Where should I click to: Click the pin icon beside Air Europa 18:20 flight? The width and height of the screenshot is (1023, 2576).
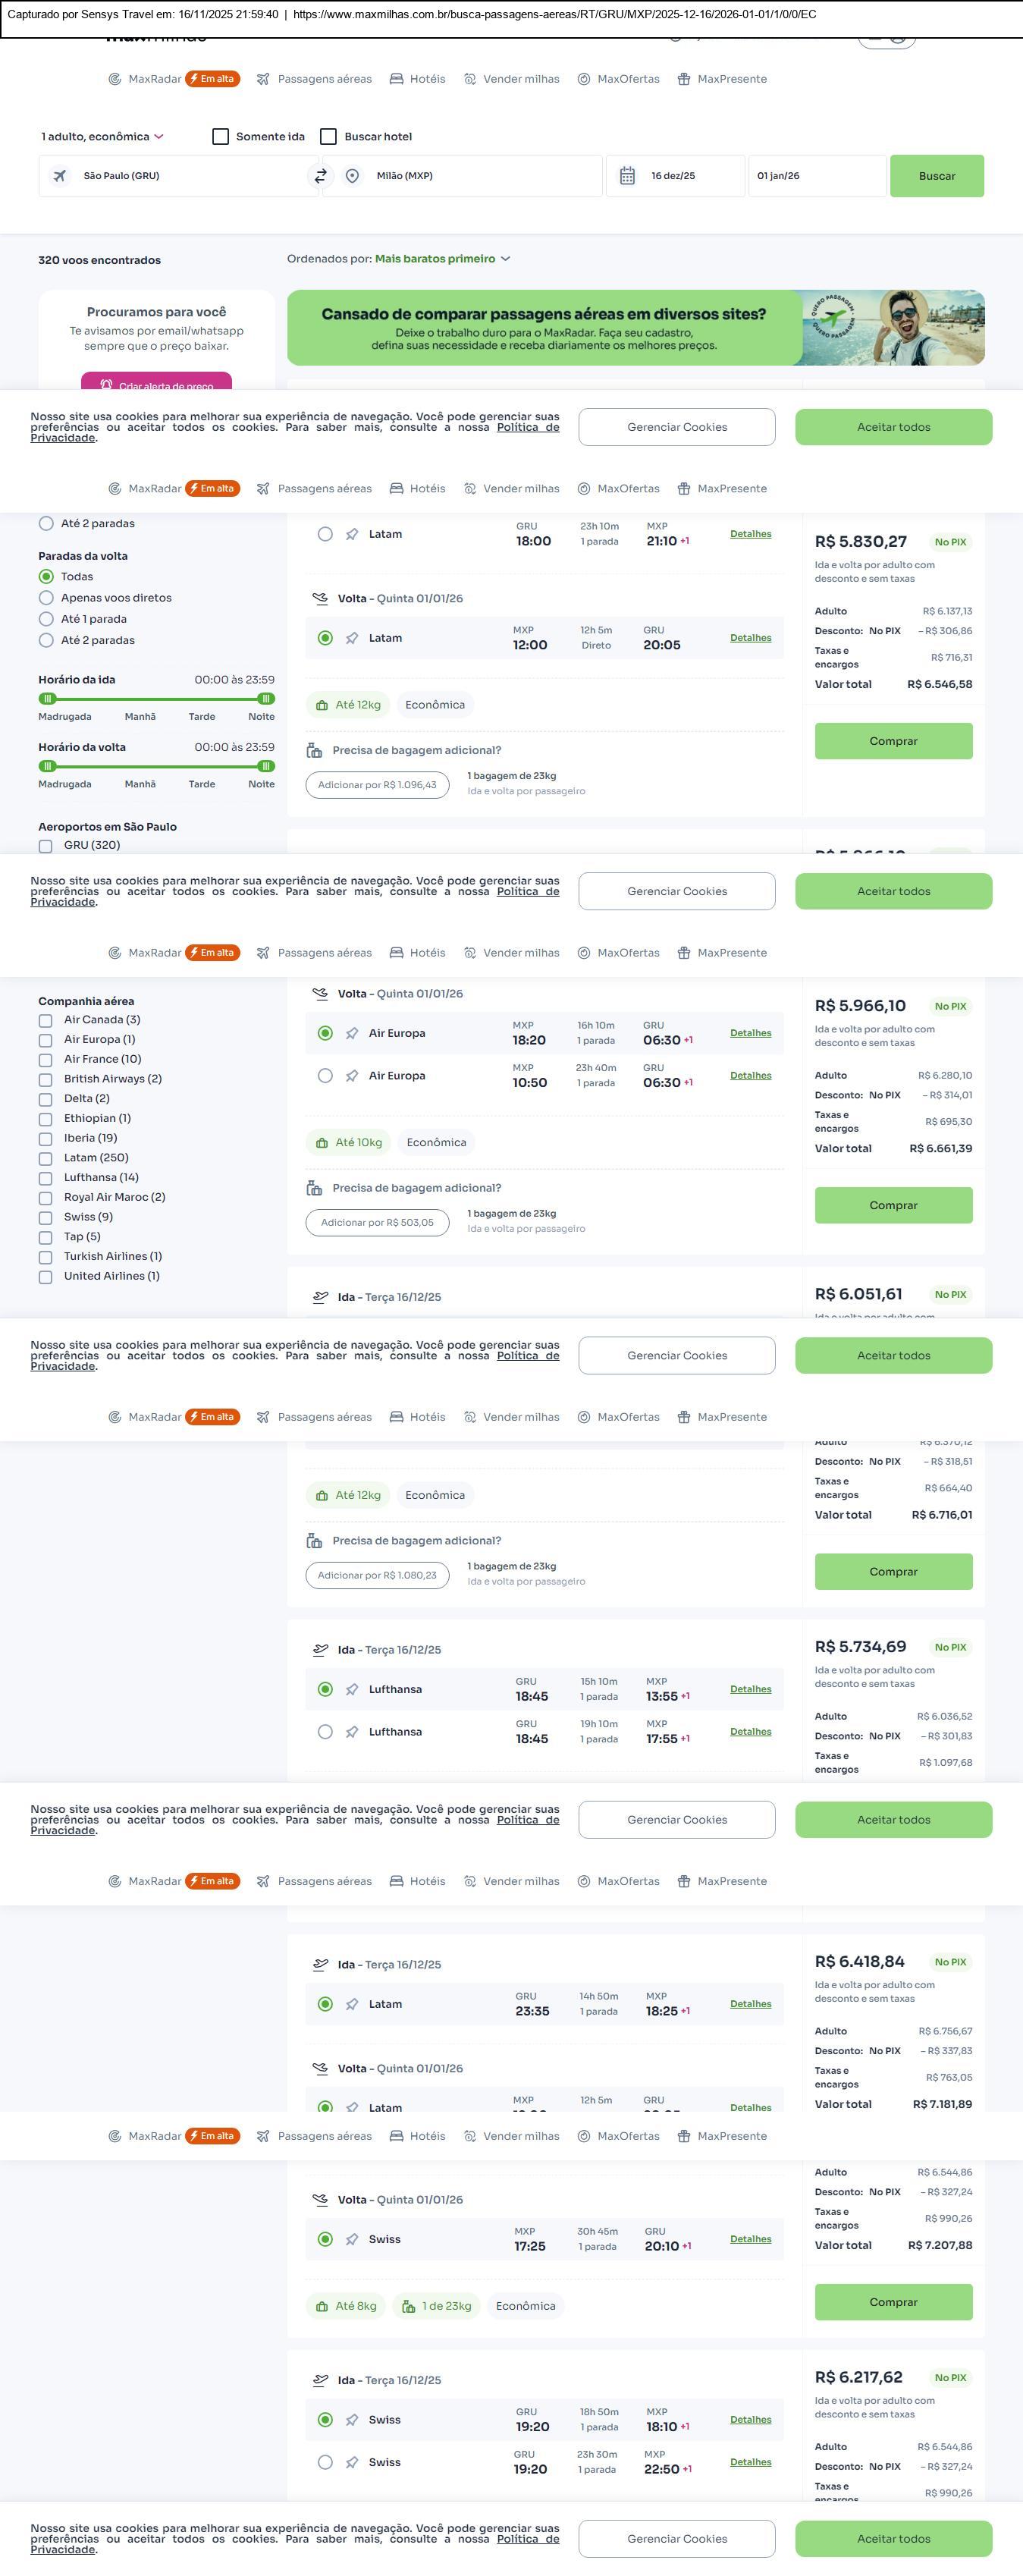(352, 1033)
